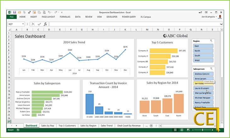The width and height of the screenshot is (230, 138).
Task: Click the Help question mark icon
Action: (x=200, y=13)
